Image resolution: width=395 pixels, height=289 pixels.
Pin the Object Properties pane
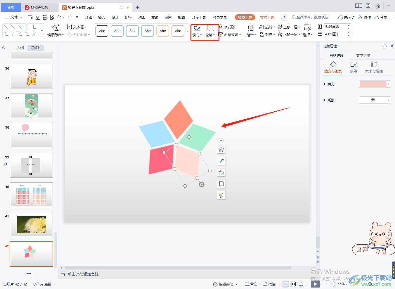pos(385,46)
